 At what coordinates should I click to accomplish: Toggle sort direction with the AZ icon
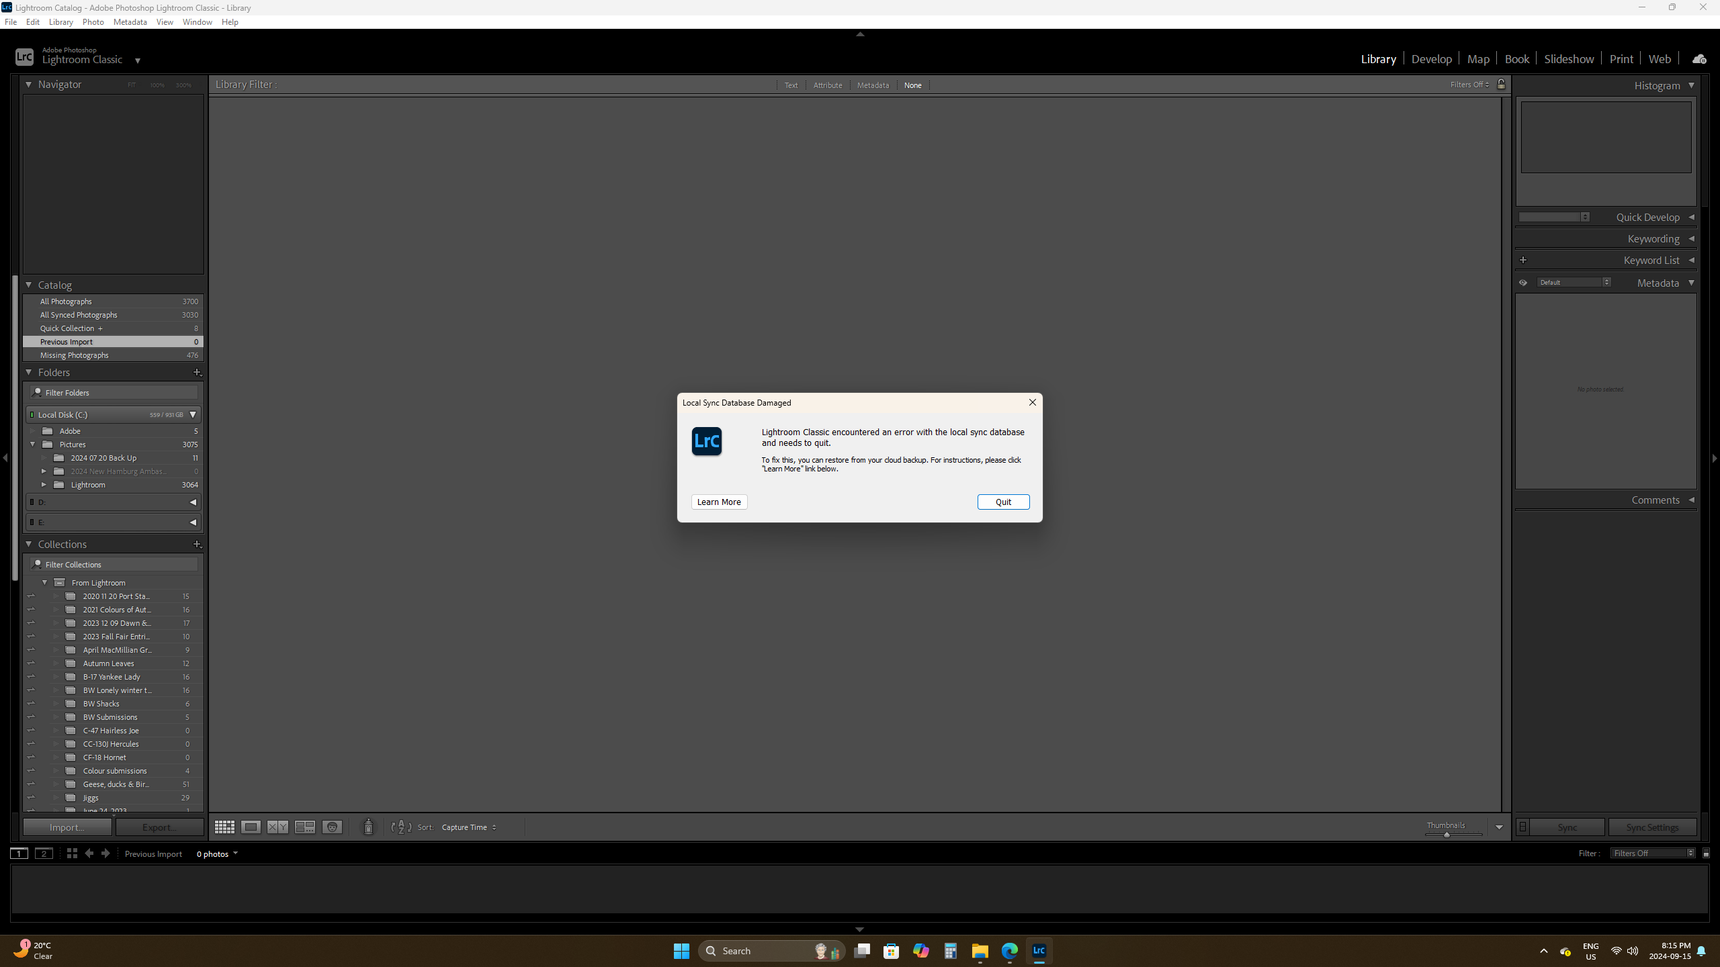(401, 827)
